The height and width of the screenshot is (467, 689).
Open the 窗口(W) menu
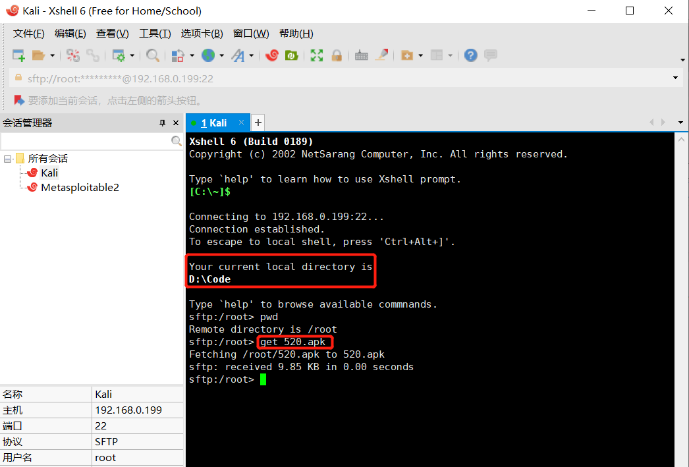click(x=251, y=34)
